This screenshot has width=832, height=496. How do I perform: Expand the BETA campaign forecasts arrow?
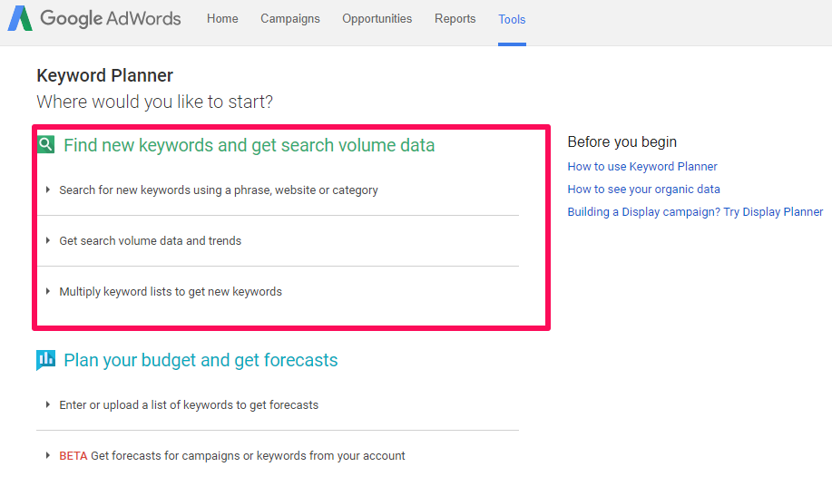click(x=48, y=455)
